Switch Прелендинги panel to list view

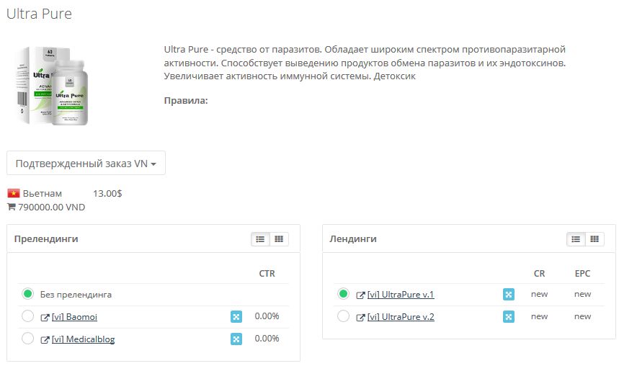[260, 239]
